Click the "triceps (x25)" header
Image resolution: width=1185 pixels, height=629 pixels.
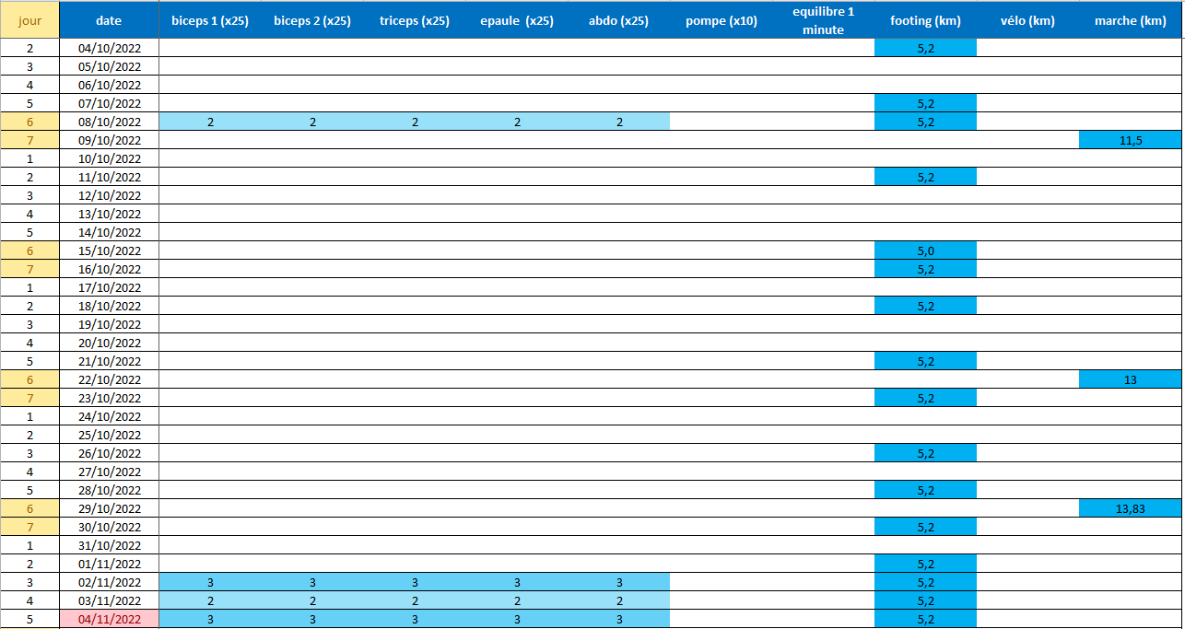(415, 20)
